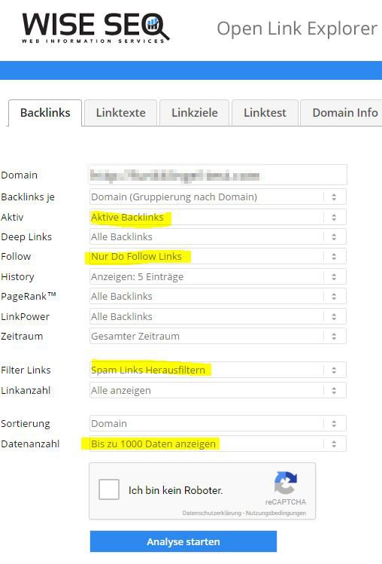Click the 'Analyse starten' button

[x=183, y=541]
